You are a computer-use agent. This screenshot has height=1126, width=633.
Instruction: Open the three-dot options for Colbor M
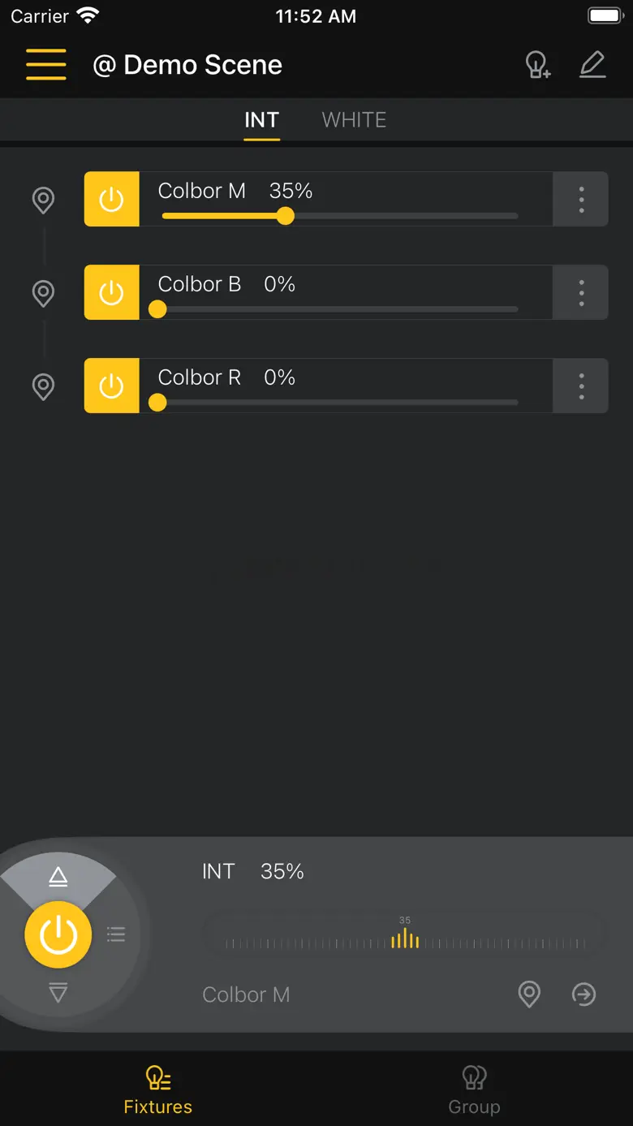pos(581,200)
